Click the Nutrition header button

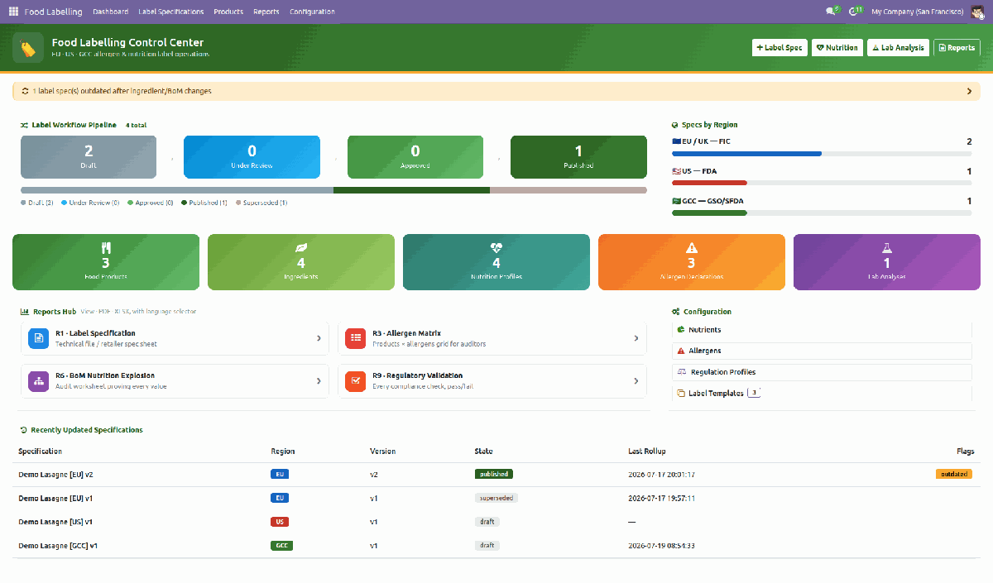tap(837, 48)
